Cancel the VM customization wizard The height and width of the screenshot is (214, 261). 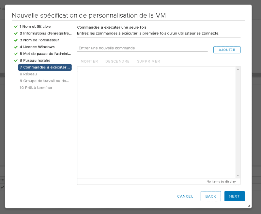tap(185, 196)
